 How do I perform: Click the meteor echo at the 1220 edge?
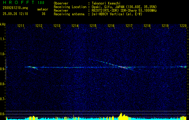[183, 67]
